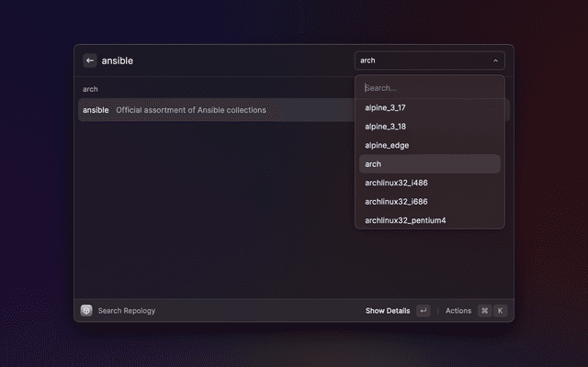
Task: Click the top search field containing ansible
Action: pyautogui.click(x=220, y=61)
